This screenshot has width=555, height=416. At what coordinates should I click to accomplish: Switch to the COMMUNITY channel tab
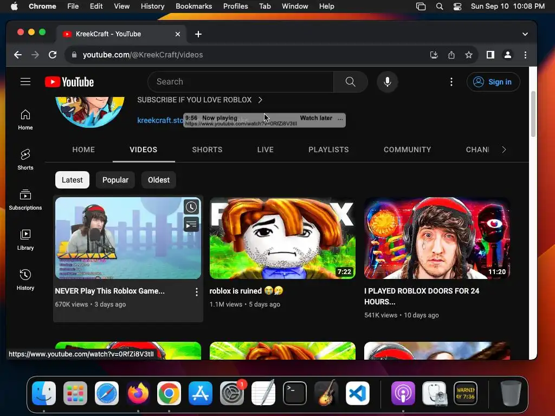pyautogui.click(x=408, y=149)
